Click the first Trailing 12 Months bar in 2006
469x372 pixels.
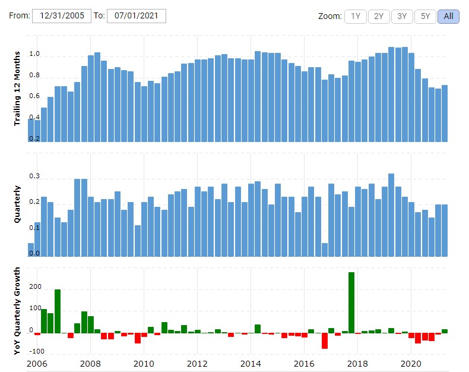click(x=31, y=130)
